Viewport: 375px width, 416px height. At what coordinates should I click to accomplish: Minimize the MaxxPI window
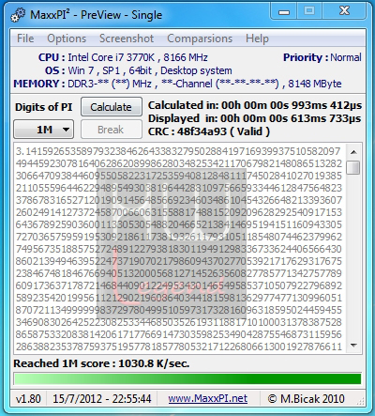coord(284,11)
